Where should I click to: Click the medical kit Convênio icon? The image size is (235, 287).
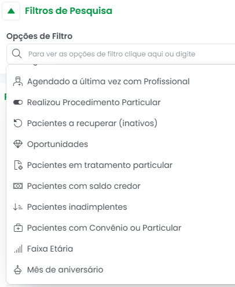18,228
